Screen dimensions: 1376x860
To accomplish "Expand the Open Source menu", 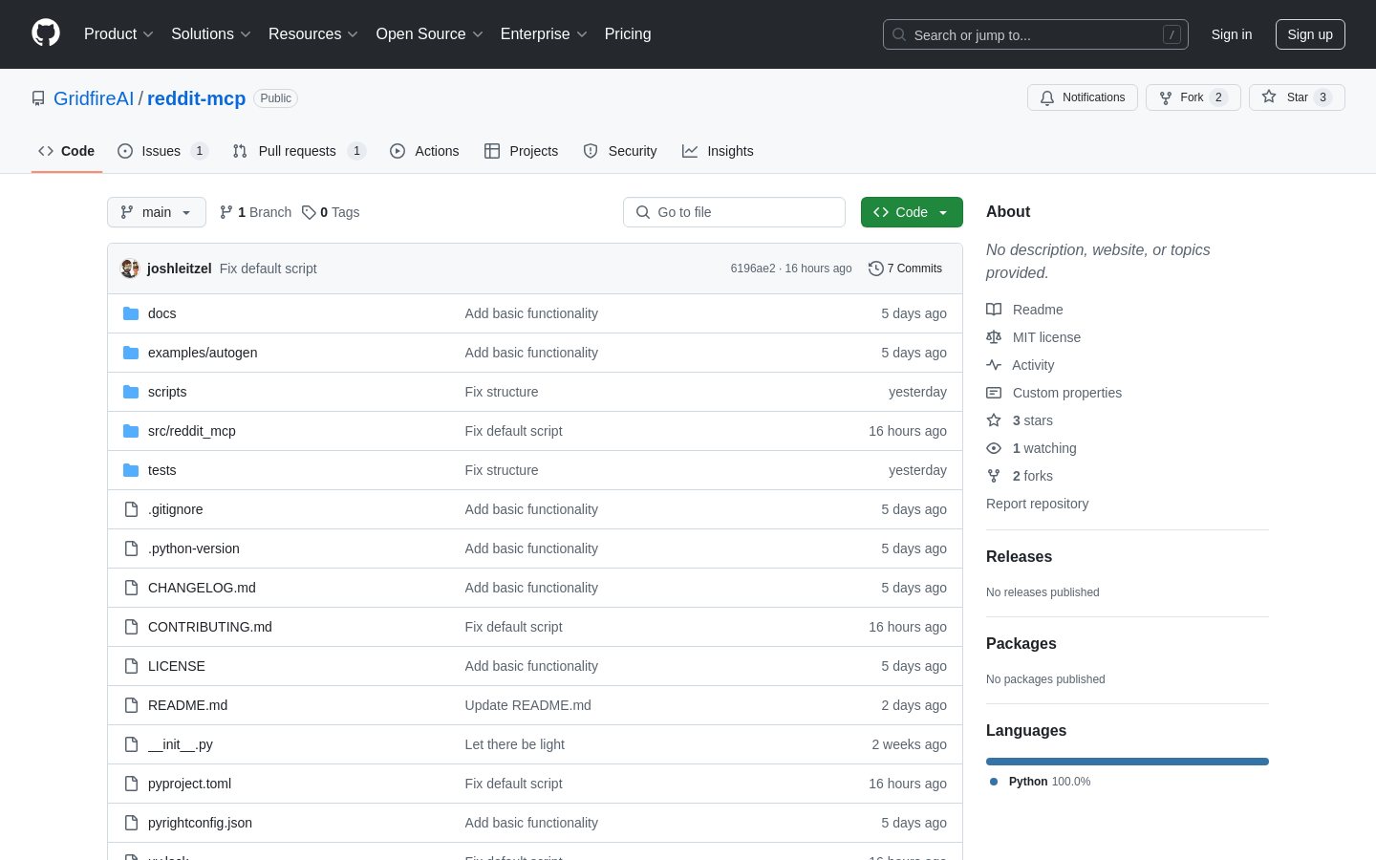I will click(430, 34).
